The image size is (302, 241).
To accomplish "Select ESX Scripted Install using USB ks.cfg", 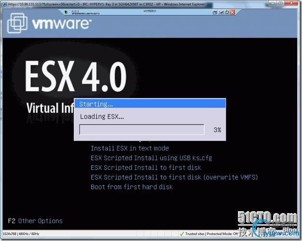I will click(x=151, y=158).
